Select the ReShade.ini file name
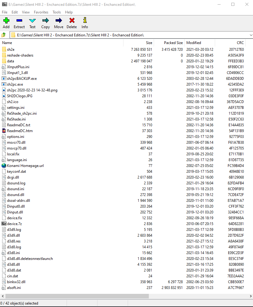The image size is (253, 307). (x=16, y=119)
